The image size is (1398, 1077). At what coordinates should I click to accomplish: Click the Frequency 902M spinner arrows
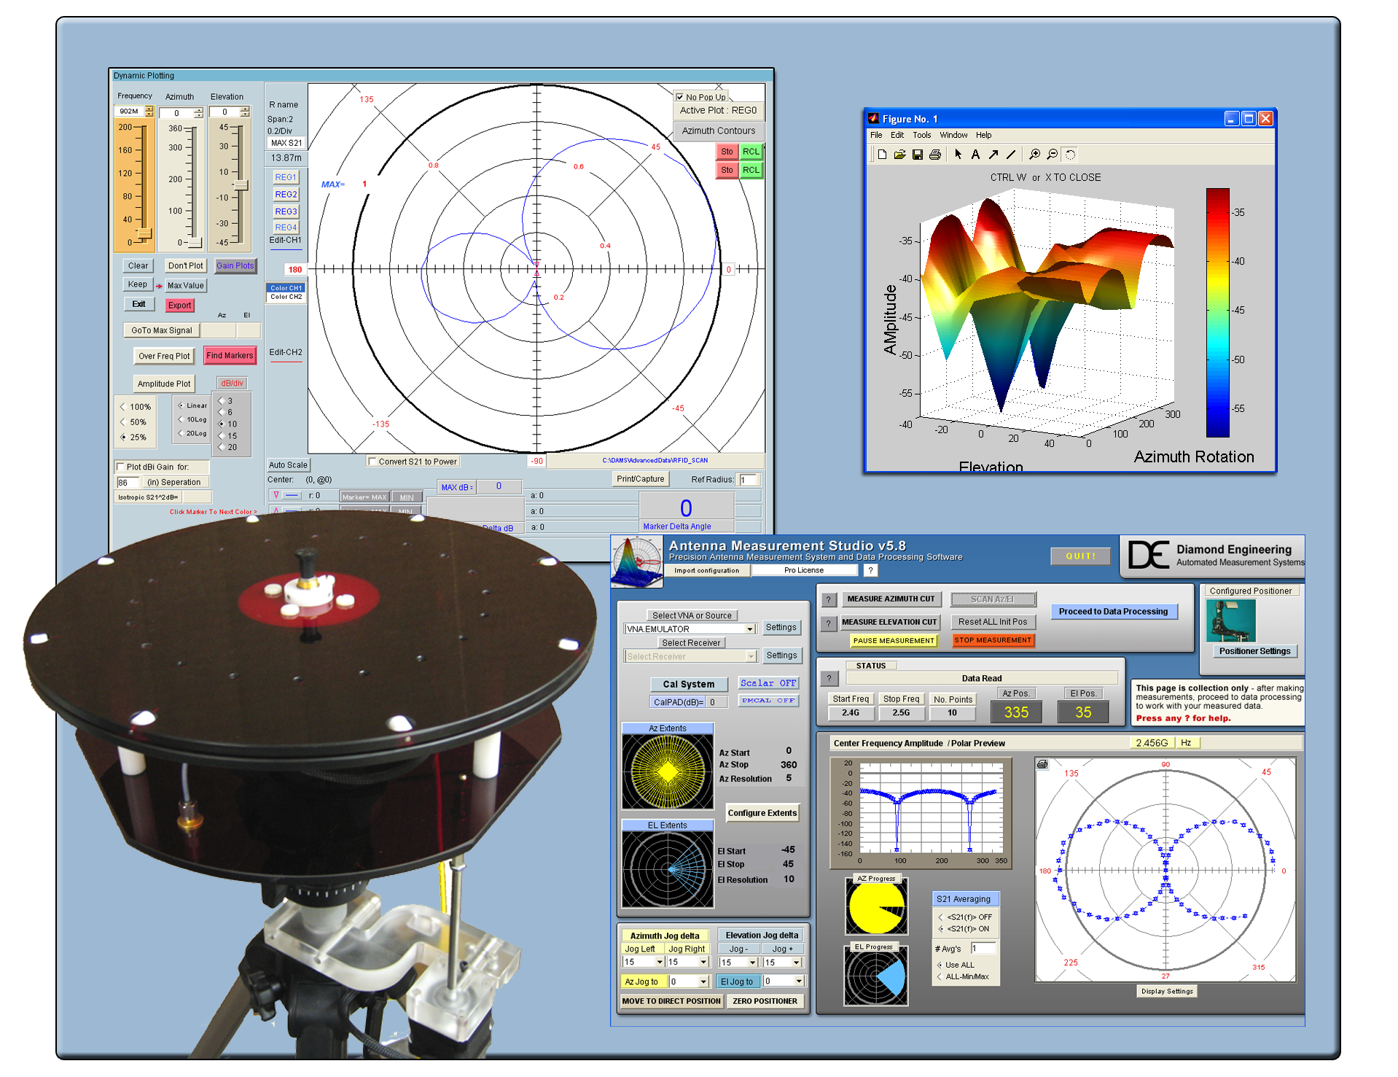(149, 112)
